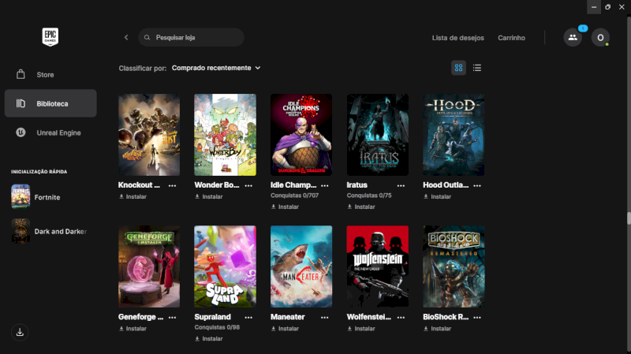Install Idle Champions
Screen dimensions: 631x354
(285, 207)
